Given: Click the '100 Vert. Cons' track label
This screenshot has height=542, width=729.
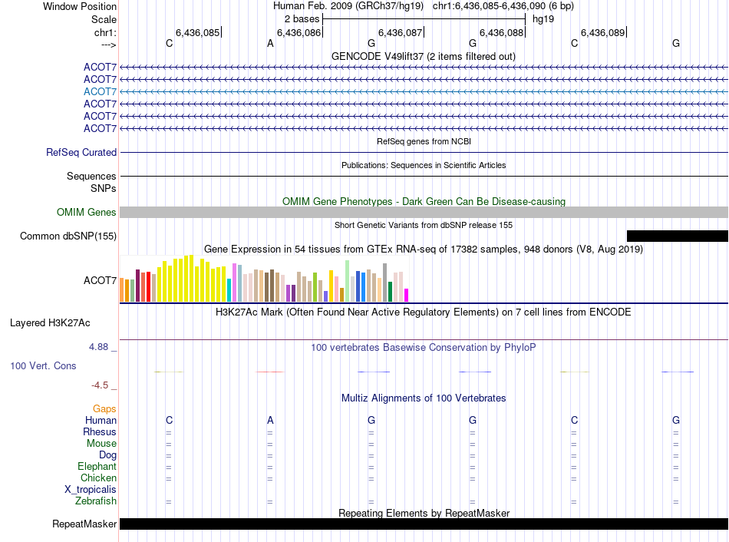Looking at the screenshot, I should [43, 365].
